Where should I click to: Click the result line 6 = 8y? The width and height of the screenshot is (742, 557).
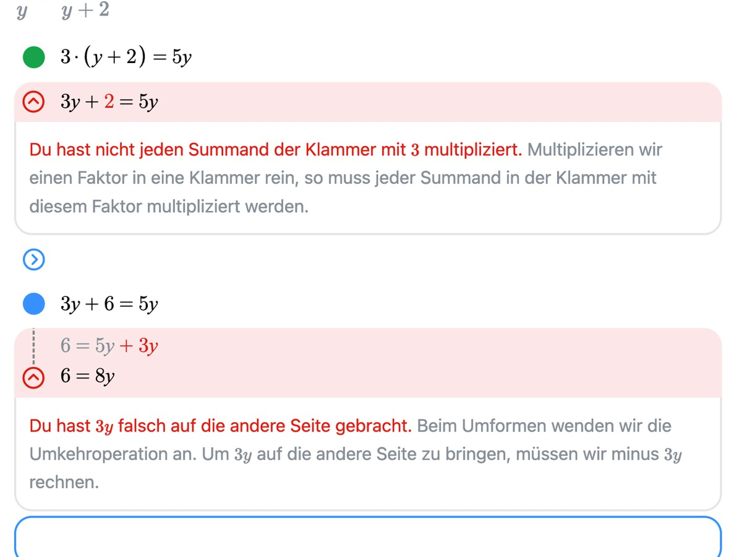[x=87, y=377]
